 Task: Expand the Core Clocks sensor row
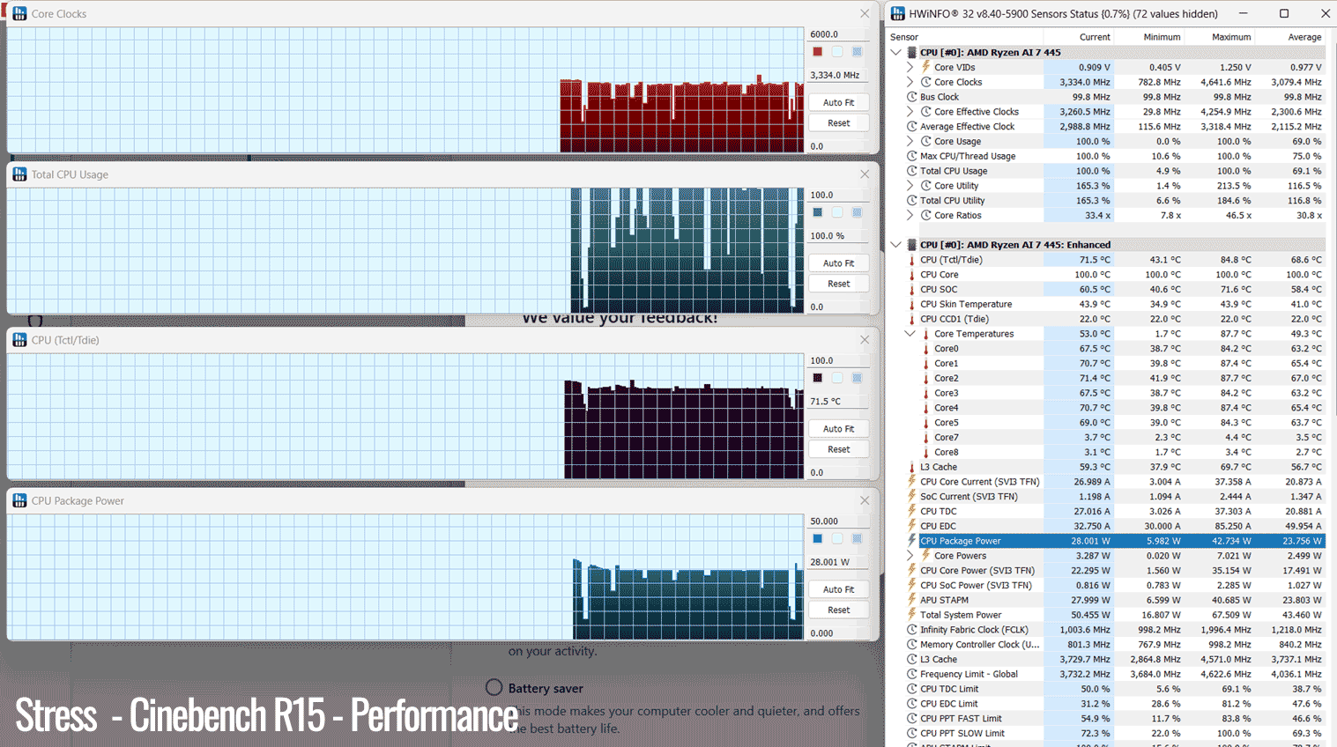tap(910, 82)
